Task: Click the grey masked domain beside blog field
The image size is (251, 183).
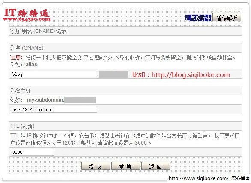Action: click(114, 74)
